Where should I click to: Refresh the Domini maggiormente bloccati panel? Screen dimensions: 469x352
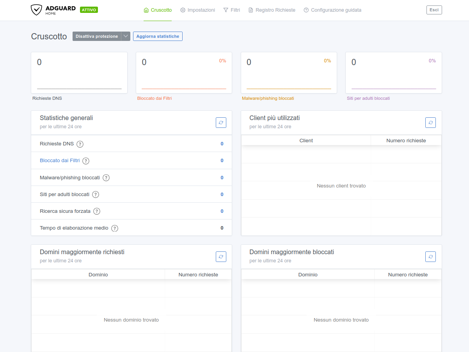click(430, 256)
